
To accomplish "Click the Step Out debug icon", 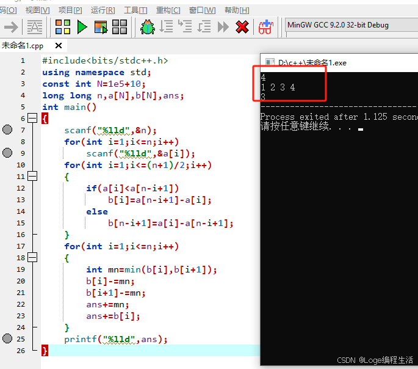I will click(204, 27).
